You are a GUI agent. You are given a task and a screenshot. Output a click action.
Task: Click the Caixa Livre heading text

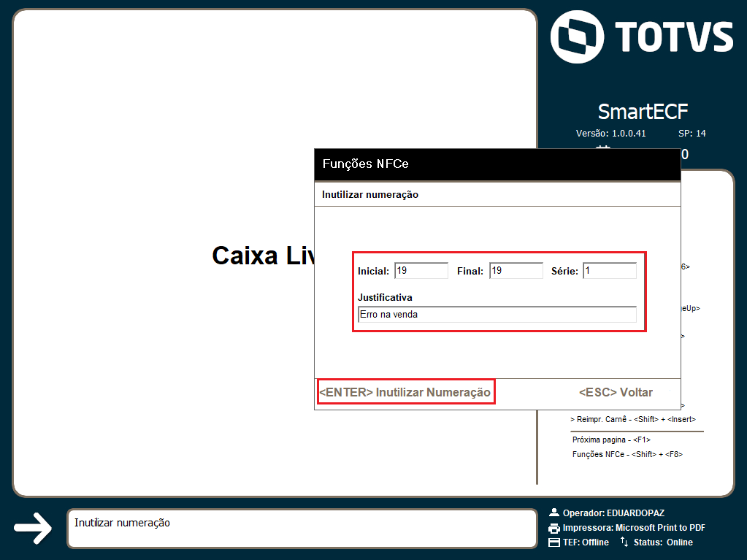point(264,256)
